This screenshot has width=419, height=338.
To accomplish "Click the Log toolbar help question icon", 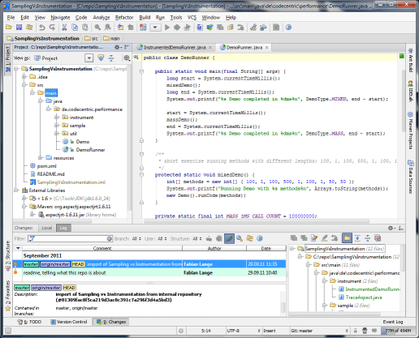I will pyautogui.click(x=260, y=238).
